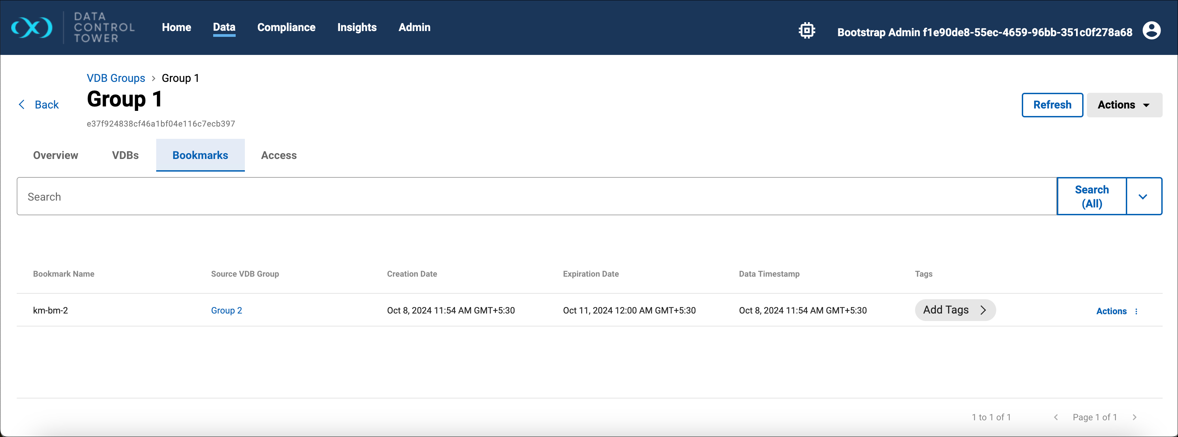Click the Back arrow icon
1178x437 pixels.
[21, 105]
